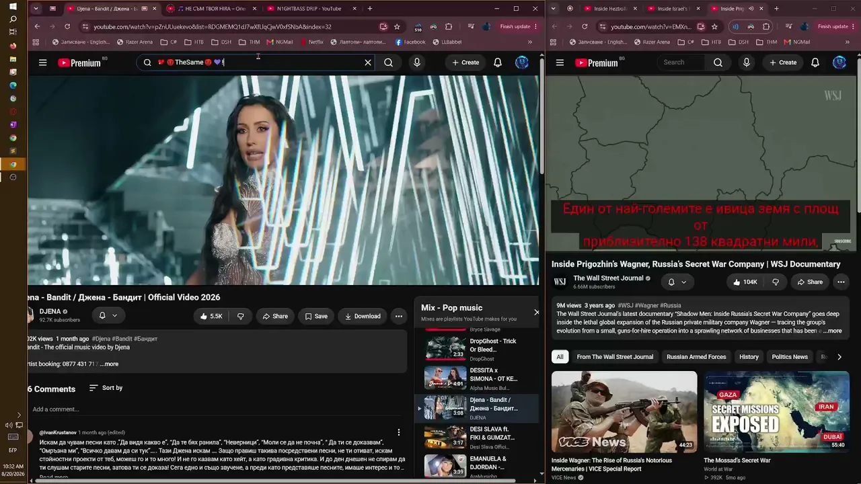Open the account avatar menu in left window
861x484 pixels.
(522, 63)
